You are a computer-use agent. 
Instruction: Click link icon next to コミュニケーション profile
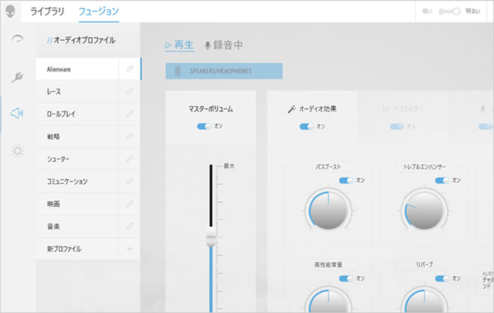tap(130, 181)
